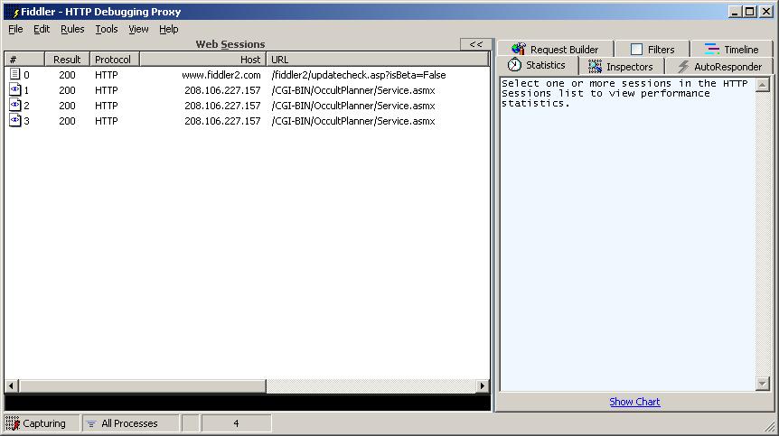Screen dimensions: 779x436
Task: Click the Statistics tab clock icon
Action: (514, 66)
